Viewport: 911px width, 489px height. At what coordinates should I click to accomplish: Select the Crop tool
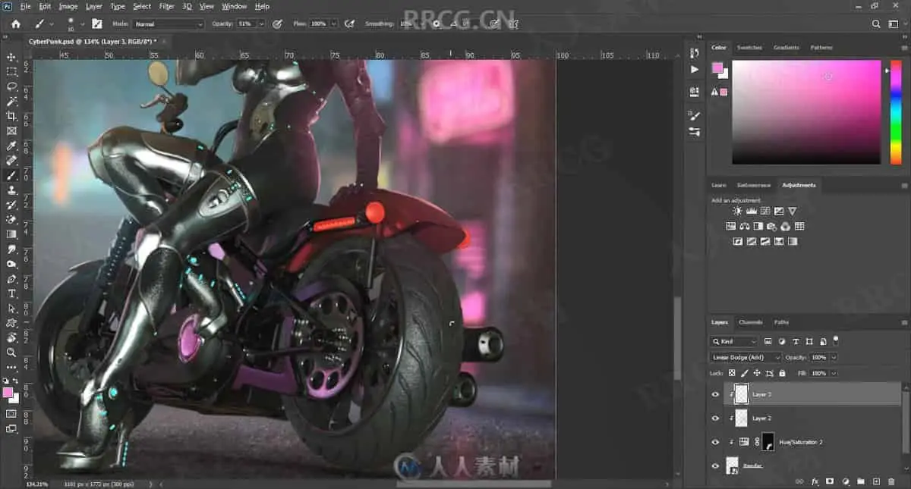point(11,116)
